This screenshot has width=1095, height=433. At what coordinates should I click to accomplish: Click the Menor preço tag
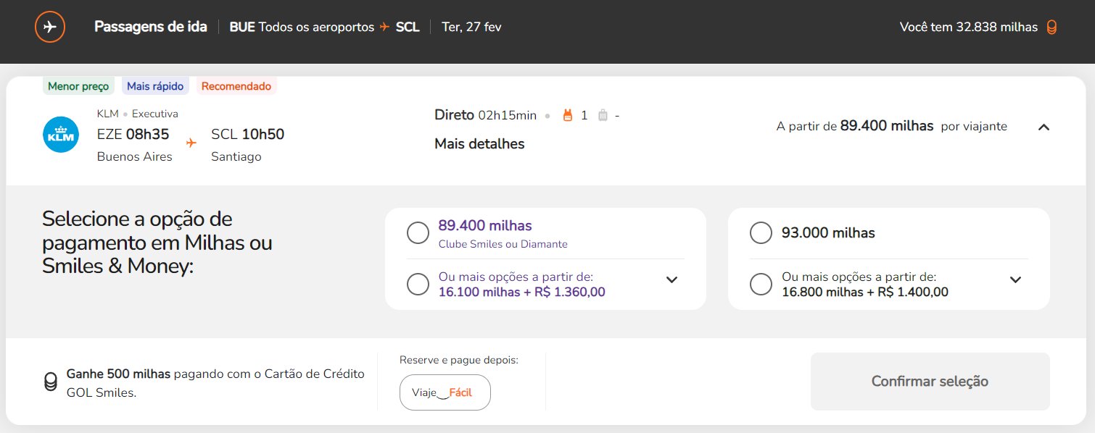[78, 86]
